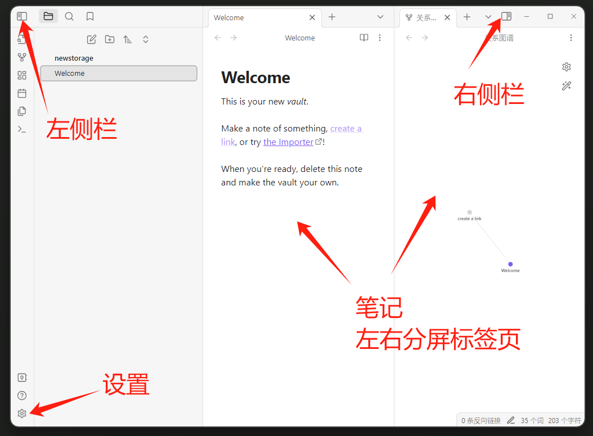
Task: Expand or collapse all folders in explorer
Action: click(146, 39)
